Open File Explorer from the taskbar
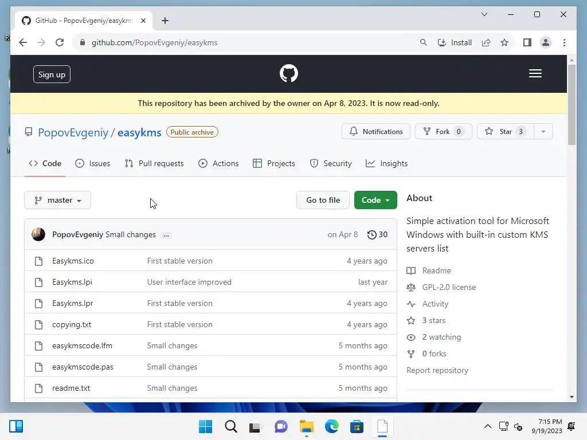The image size is (587, 440). click(307, 426)
